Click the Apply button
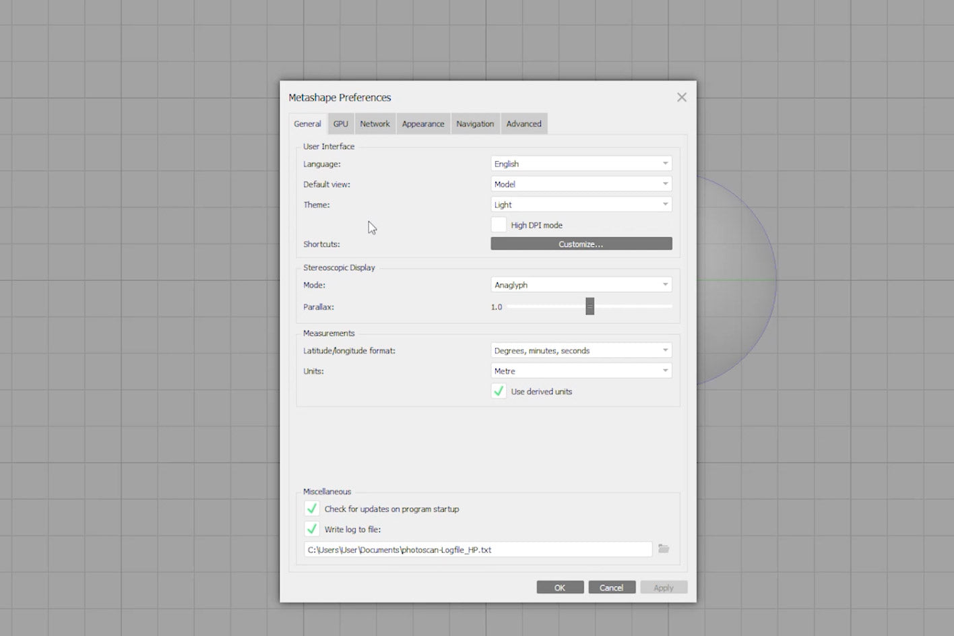This screenshot has height=636, width=954. point(664,587)
